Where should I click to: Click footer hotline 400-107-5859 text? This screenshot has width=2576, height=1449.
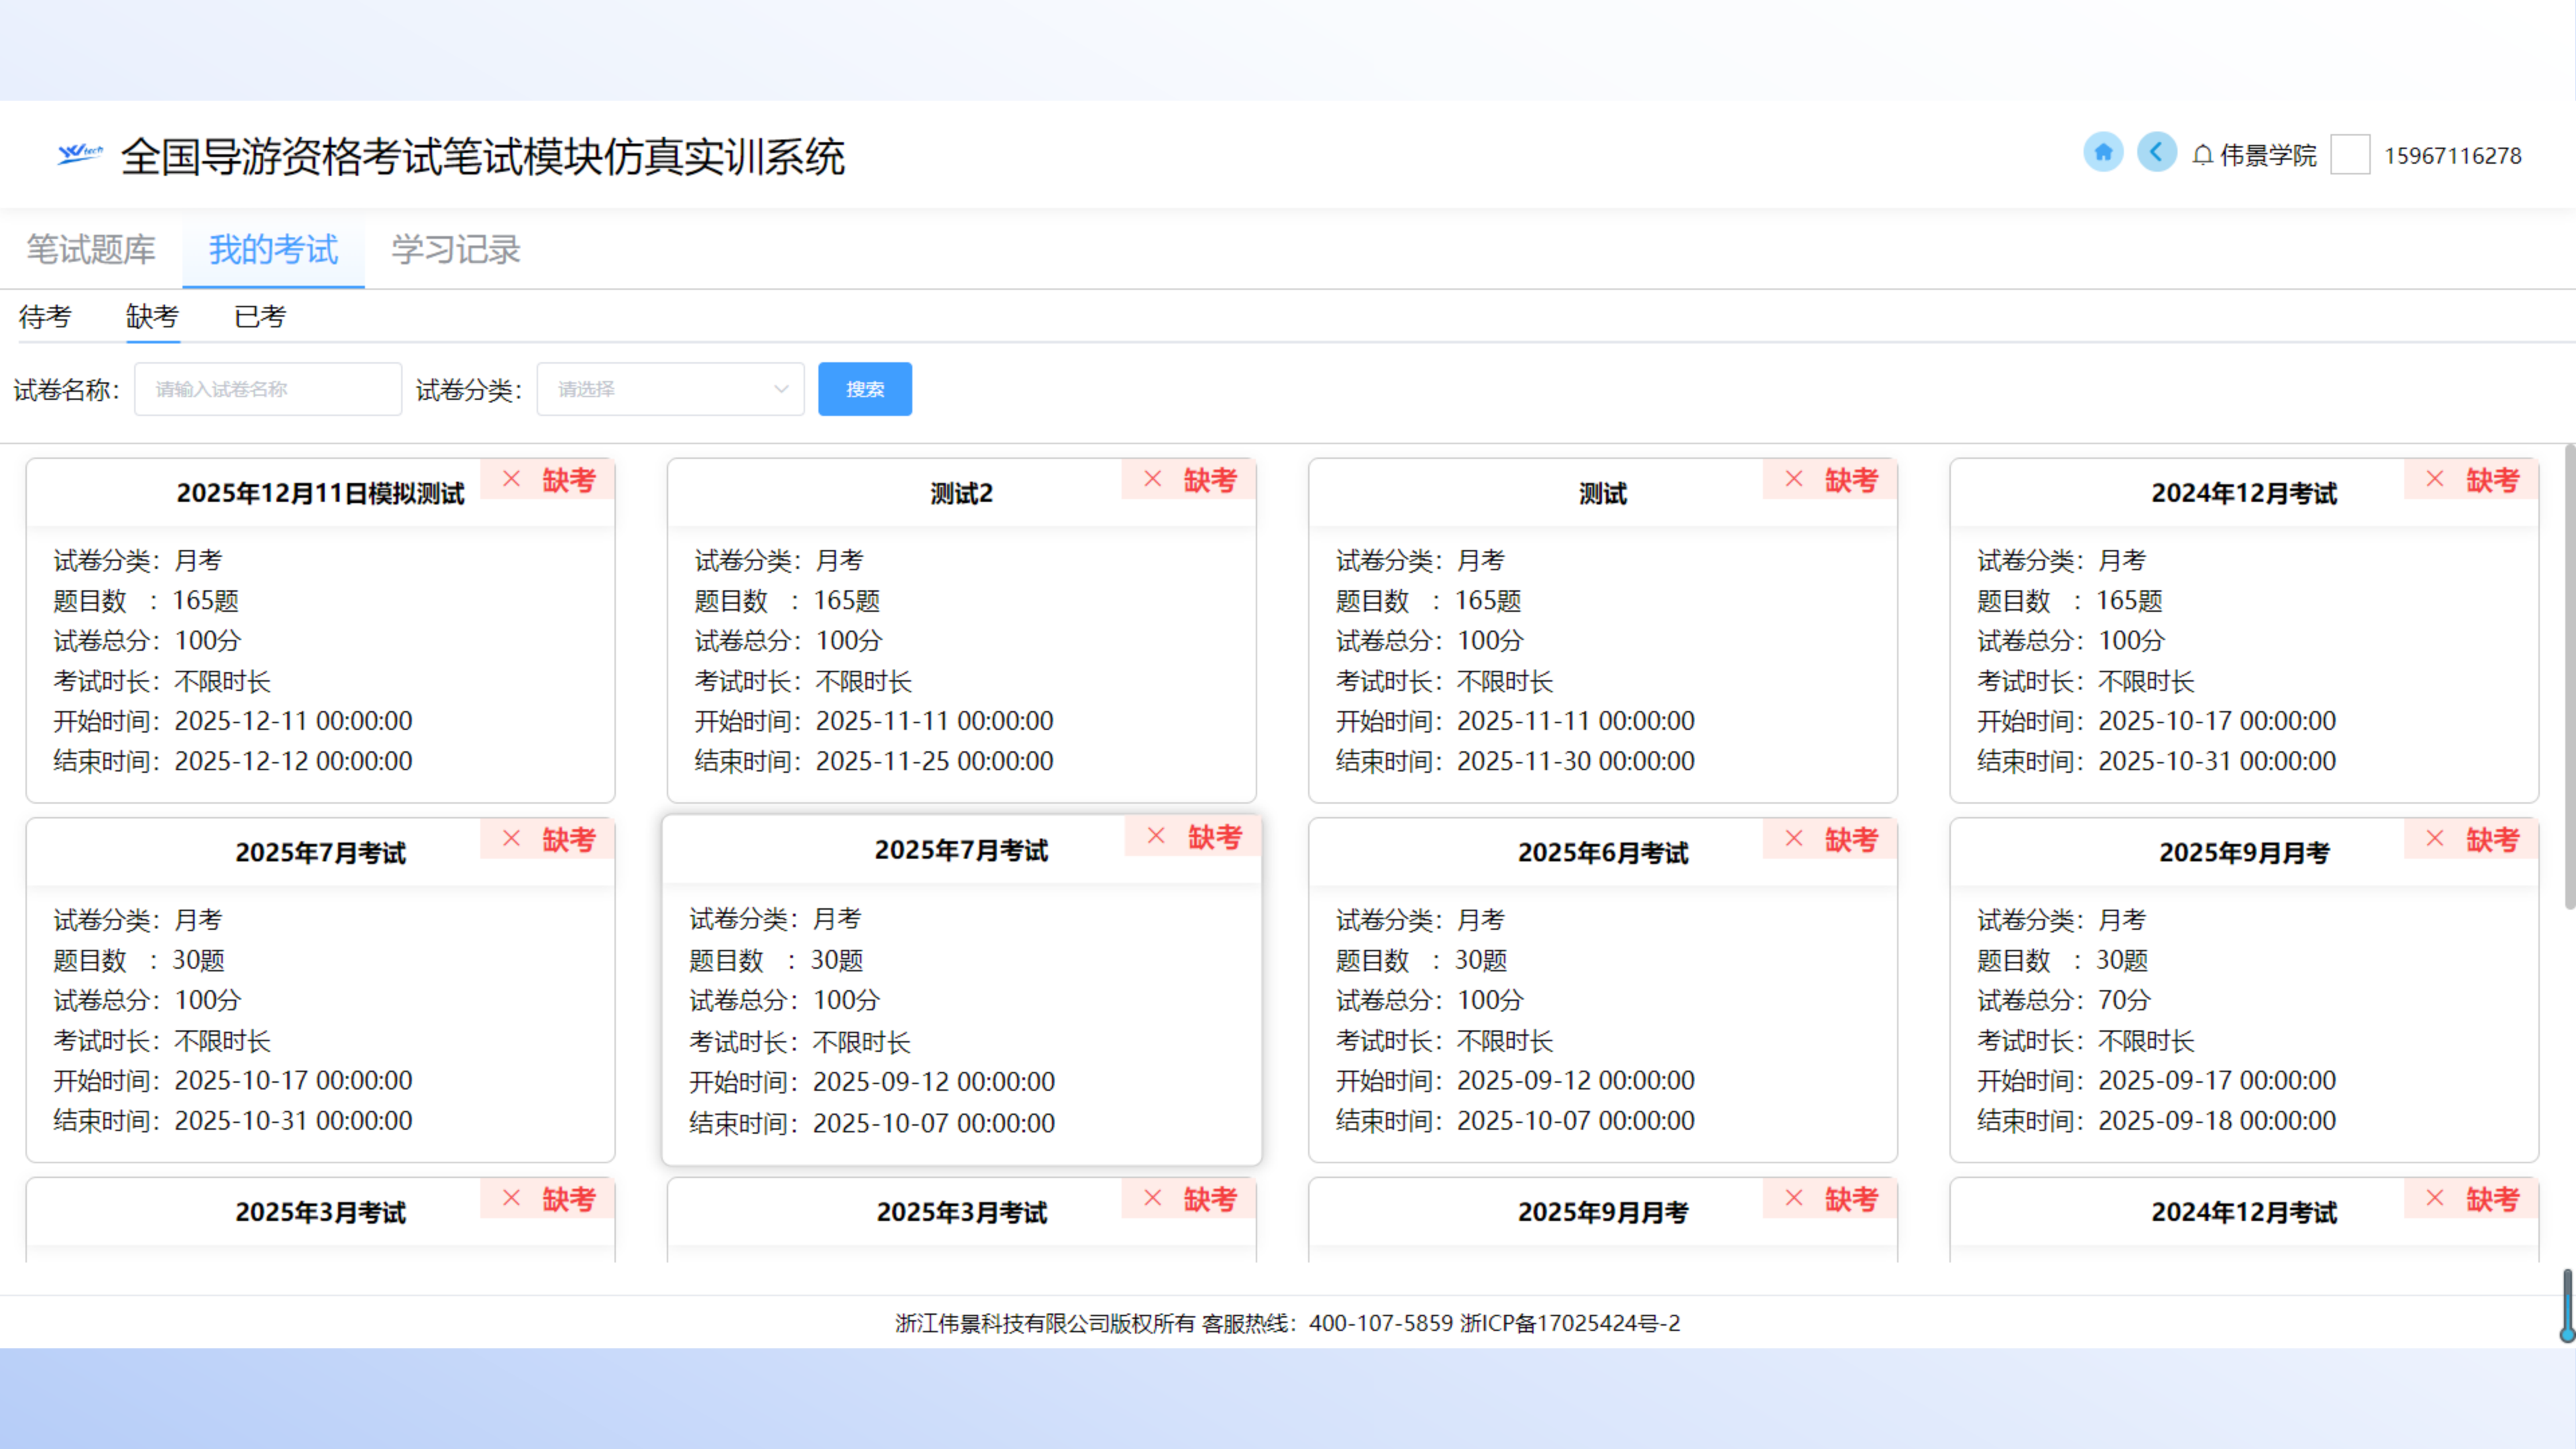(1380, 1323)
